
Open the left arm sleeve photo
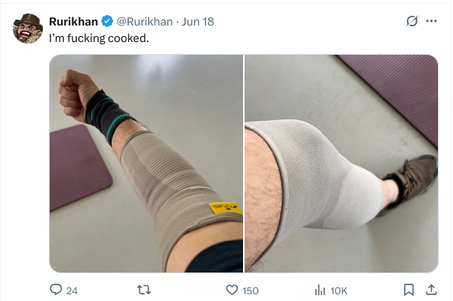146,164
